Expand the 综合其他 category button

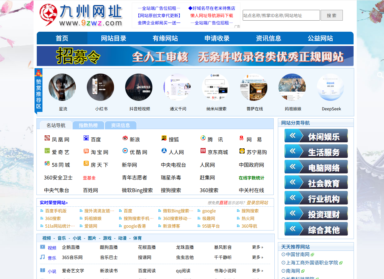[x=316, y=229]
